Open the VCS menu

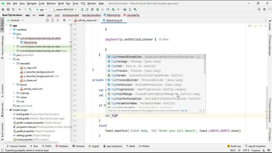pos(83,3)
